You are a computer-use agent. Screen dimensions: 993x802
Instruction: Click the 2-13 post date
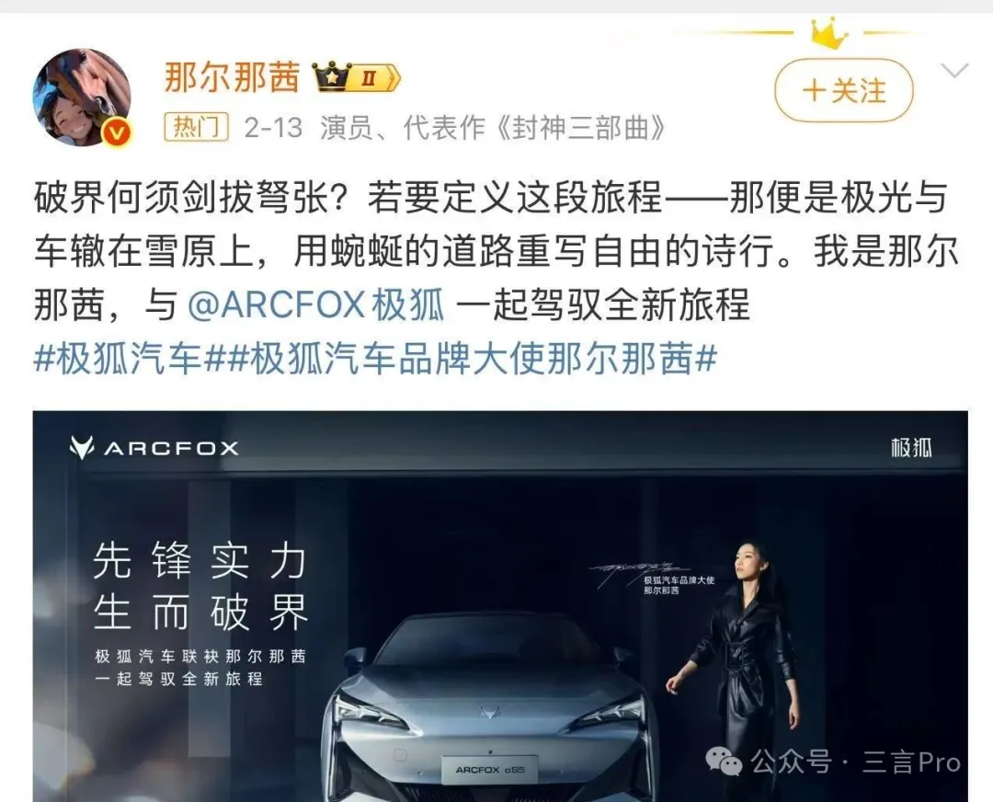pos(274,128)
